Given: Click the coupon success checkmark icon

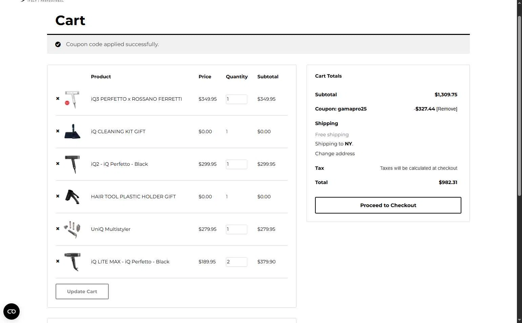Looking at the screenshot, I should [58, 44].
